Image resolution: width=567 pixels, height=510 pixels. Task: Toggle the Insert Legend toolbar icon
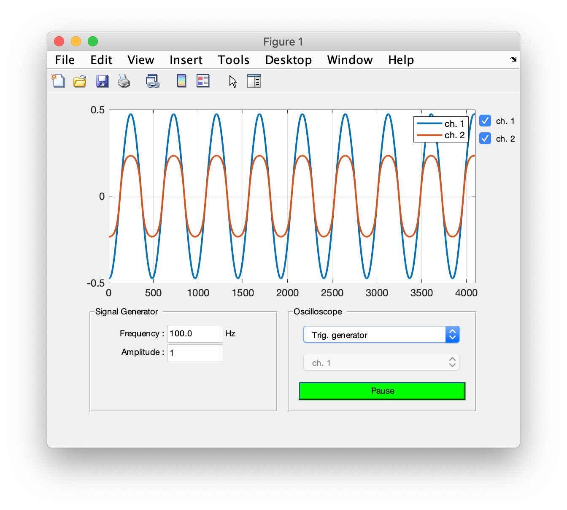(x=203, y=81)
